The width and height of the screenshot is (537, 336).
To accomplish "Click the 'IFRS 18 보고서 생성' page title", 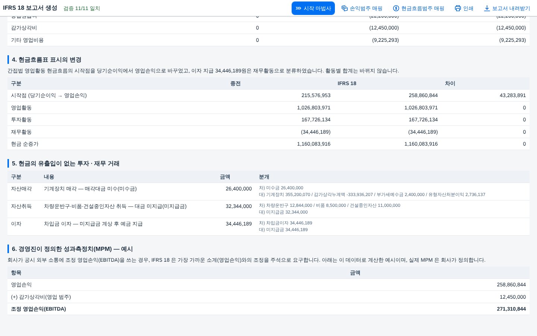I will coord(30,8).
